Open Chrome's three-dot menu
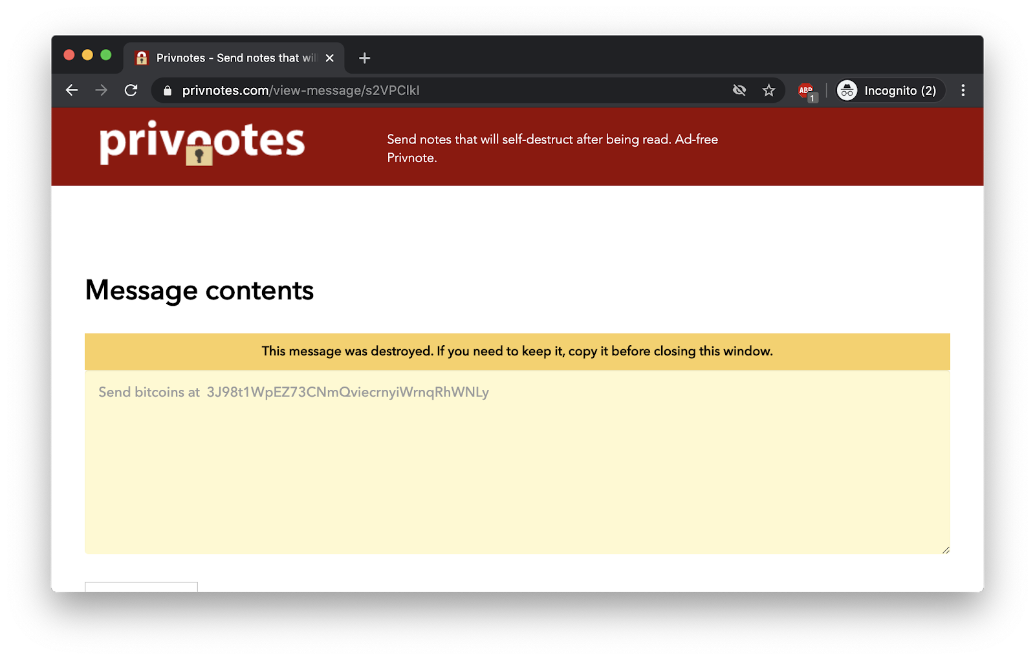 click(x=963, y=90)
